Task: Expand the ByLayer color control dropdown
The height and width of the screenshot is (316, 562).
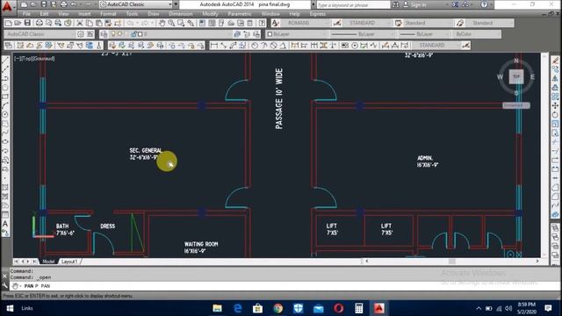Action: (297, 34)
